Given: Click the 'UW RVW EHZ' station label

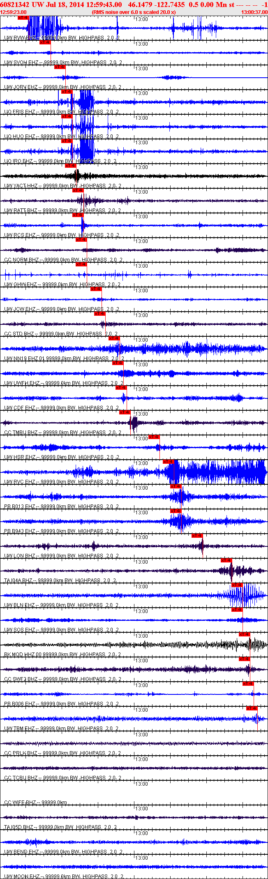Looking at the screenshot, I should click(x=20, y=38).
